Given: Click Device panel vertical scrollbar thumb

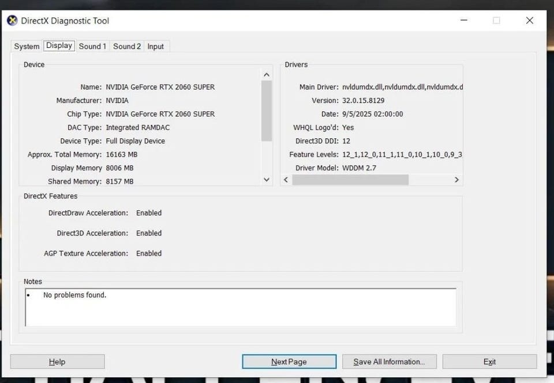Looking at the screenshot, I should pos(267,111).
